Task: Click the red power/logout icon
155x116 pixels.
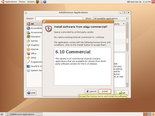Action: [x=153, y=2]
